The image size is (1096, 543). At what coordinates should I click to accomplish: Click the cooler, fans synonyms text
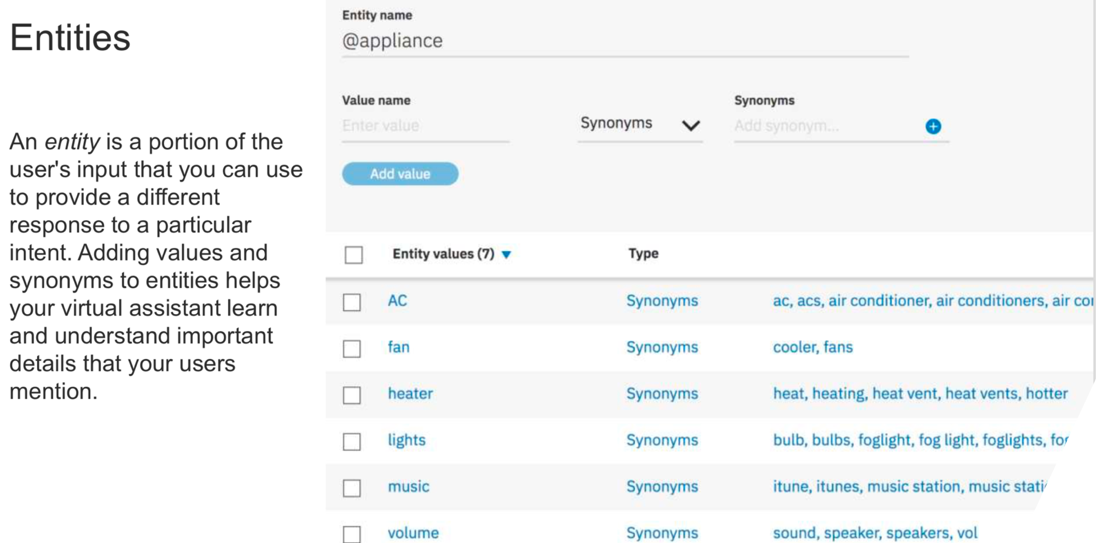pos(812,347)
